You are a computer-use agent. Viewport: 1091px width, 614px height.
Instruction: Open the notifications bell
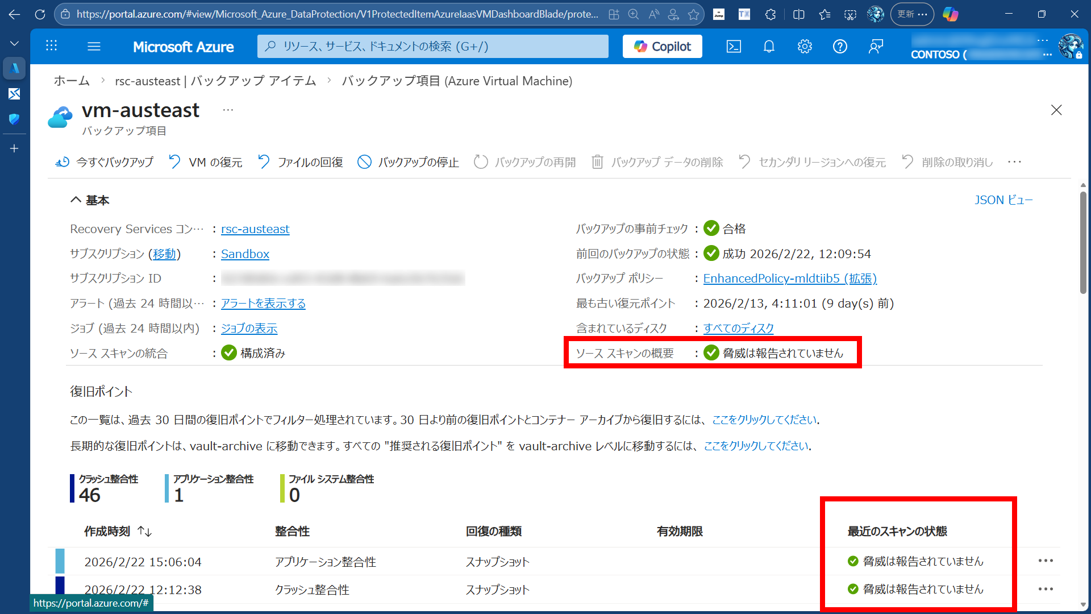coord(769,46)
